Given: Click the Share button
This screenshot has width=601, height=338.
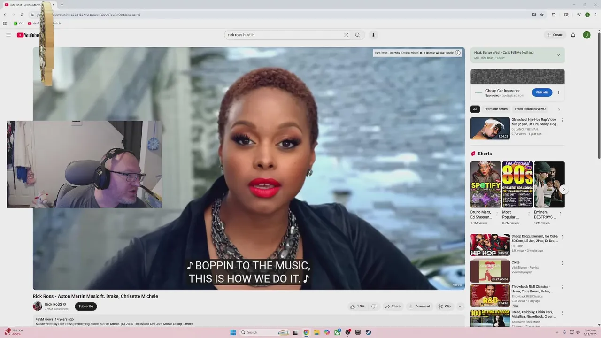Looking at the screenshot, I should tap(393, 307).
